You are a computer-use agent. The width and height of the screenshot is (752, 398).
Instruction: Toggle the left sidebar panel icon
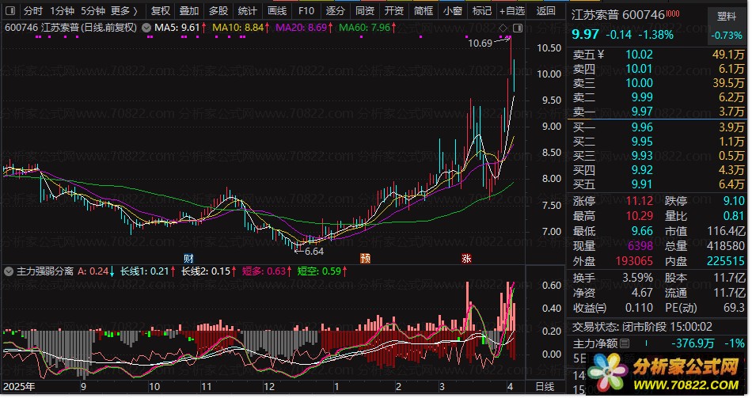[x=9, y=10]
